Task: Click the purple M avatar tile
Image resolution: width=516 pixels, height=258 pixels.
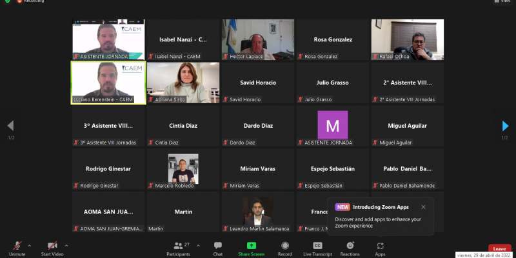Action: coord(333,125)
